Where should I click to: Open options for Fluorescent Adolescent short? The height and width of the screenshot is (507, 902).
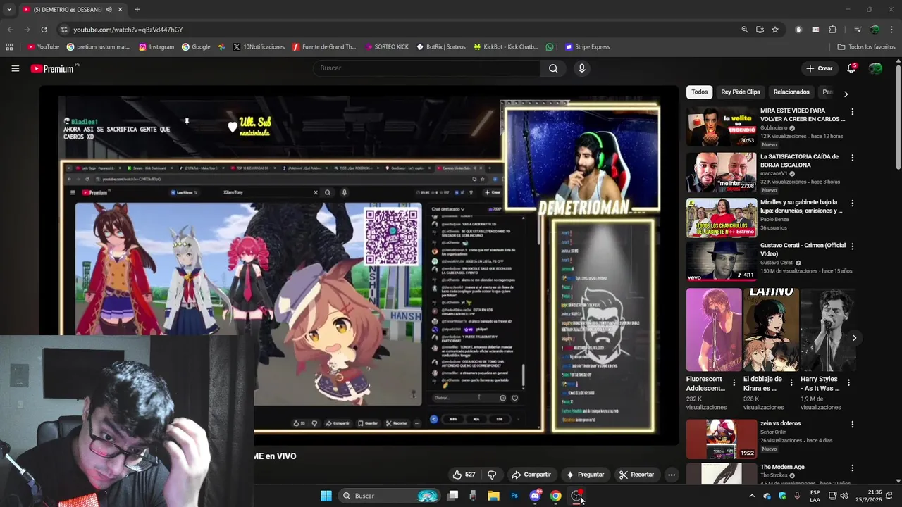coord(734,383)
